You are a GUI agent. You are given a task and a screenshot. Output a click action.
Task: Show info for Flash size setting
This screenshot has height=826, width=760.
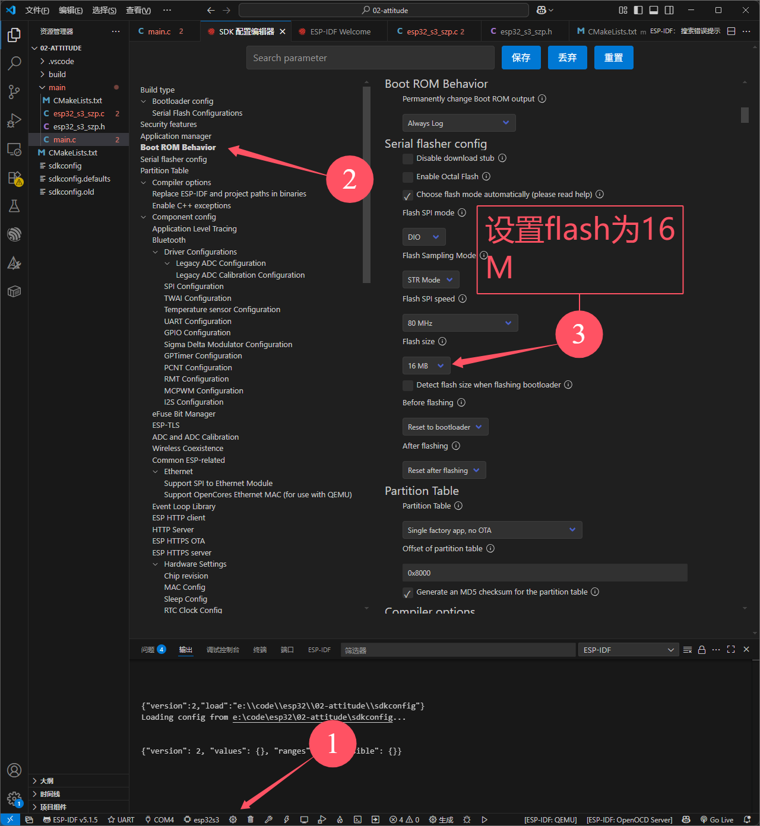click(x=442, y=341)
